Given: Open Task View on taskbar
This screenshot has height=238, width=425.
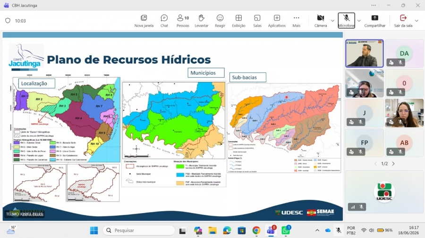Looking at the screenshot, I should pos(182,230).
